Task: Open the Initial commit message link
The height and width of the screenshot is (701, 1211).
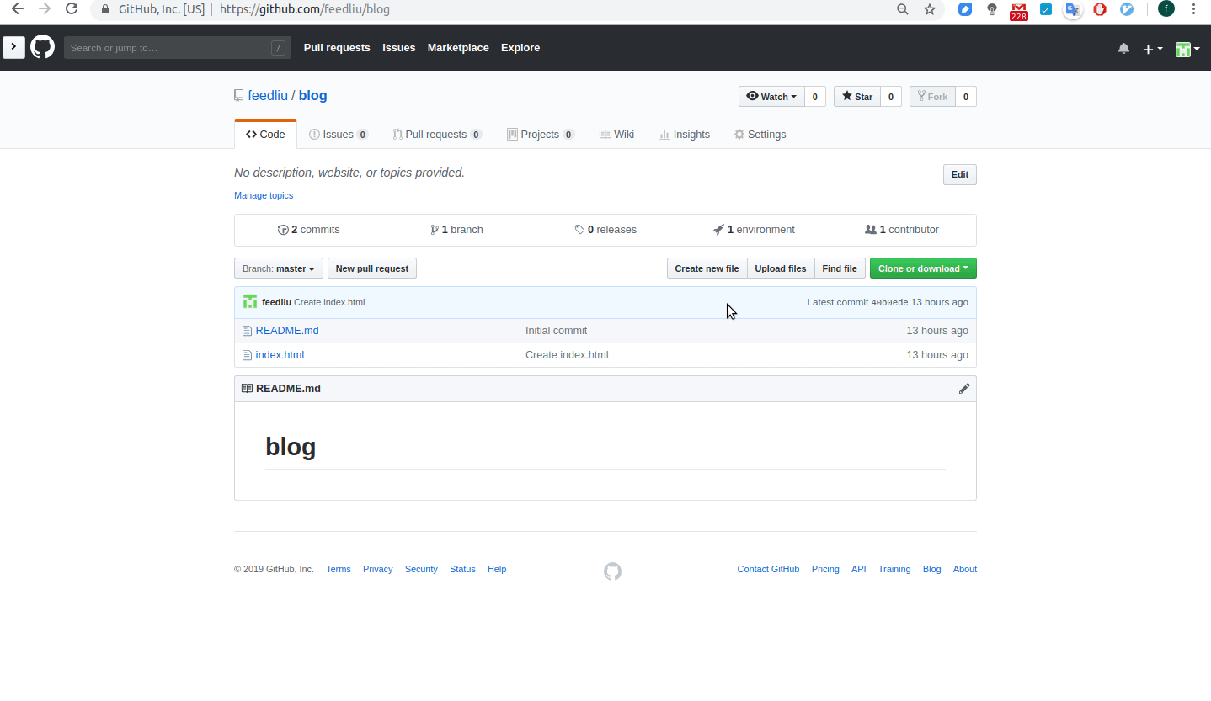Action: (x=557, y=331)
